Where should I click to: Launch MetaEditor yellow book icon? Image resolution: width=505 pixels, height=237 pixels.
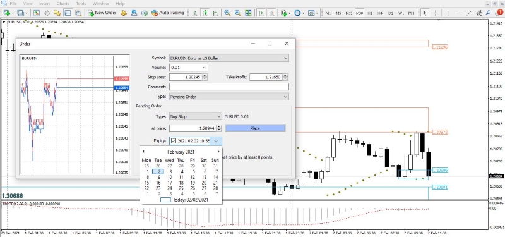pos(124,13)
